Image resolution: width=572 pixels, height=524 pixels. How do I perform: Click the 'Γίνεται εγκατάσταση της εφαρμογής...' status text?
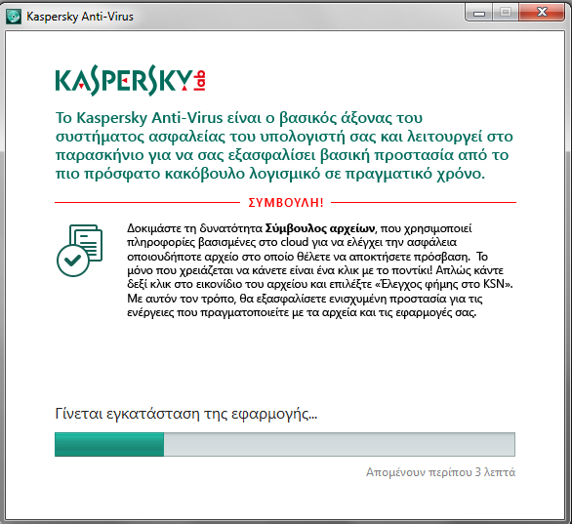pos(186,414)
